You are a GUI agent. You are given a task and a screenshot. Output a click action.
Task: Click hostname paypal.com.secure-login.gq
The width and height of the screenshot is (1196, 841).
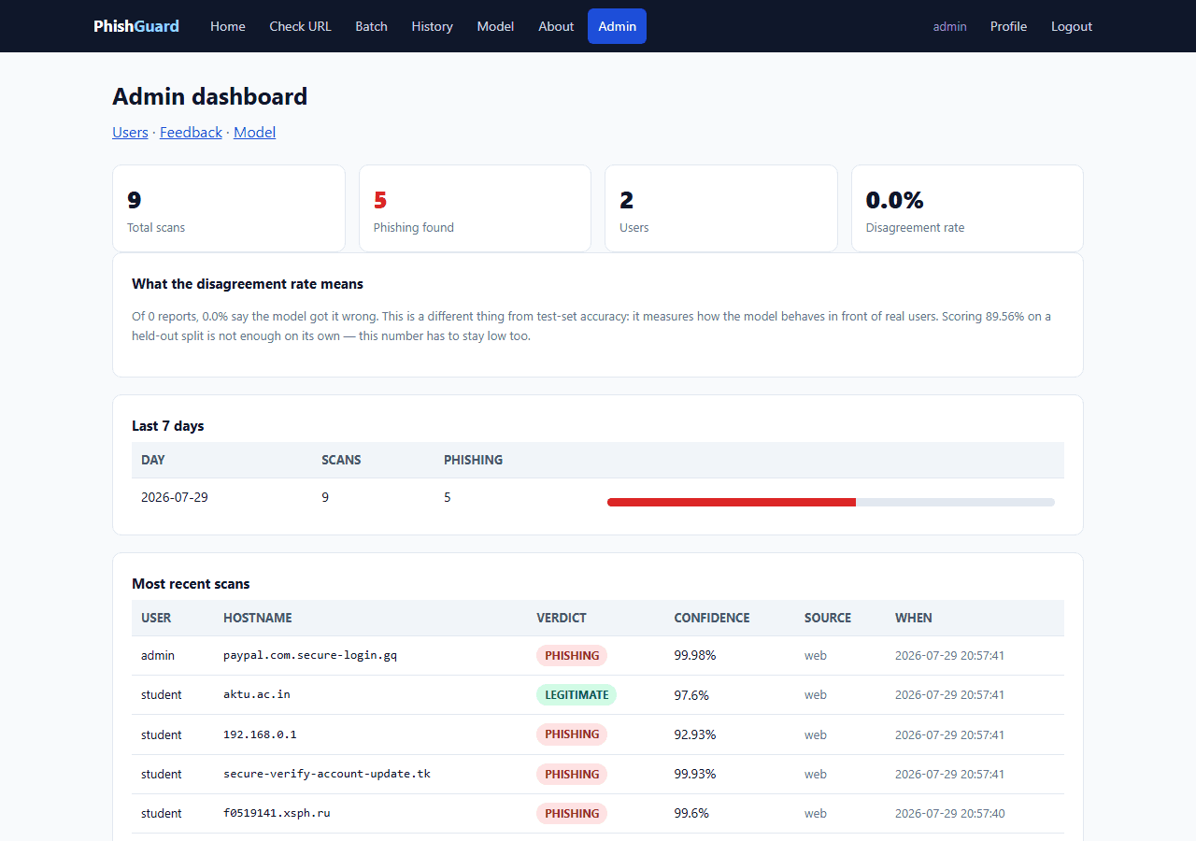[x=310, y=655]
